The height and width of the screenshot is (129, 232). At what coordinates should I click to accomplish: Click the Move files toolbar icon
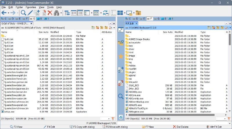pyautogui.click(x=43, y=13)
